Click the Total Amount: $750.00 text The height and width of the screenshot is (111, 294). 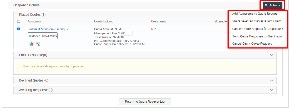pos(109,37)
